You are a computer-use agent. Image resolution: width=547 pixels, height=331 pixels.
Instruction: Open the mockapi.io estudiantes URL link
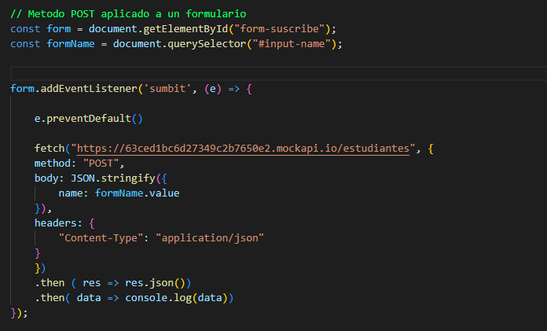click(x=243, y=149)
